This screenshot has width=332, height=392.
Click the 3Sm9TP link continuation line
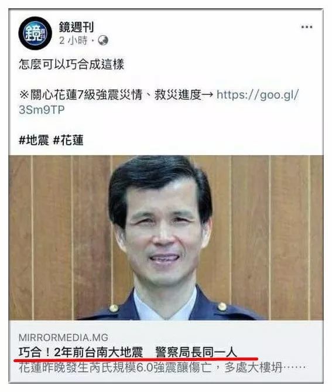[x=42, y=110]
